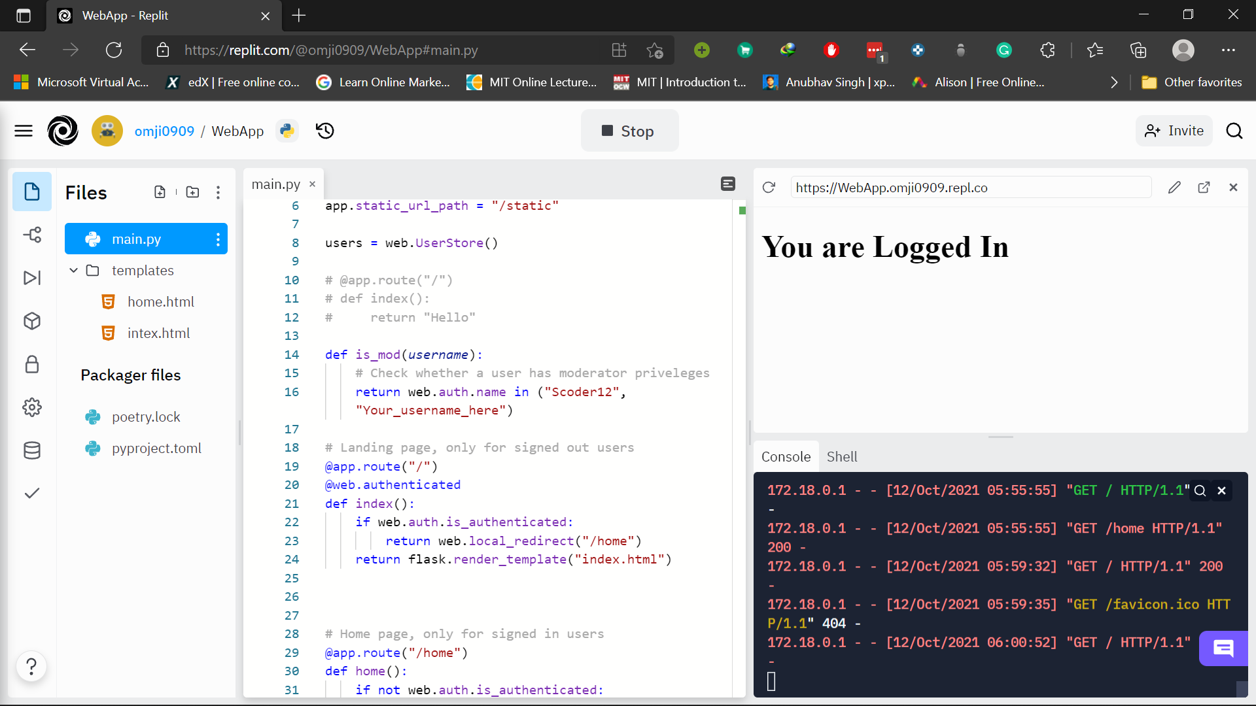The width and height of the screenshot is (1256, 706).
Task: Click the new file icon in Files
Action: (160, 192)
